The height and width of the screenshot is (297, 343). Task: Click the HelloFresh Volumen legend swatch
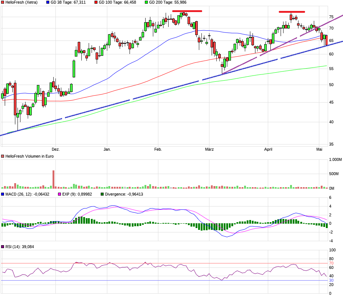pyautogui.click(x=3, y=156)
